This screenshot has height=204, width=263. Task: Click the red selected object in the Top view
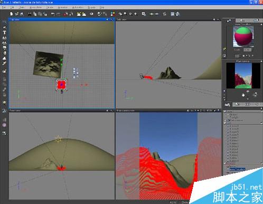coord(61,85)
